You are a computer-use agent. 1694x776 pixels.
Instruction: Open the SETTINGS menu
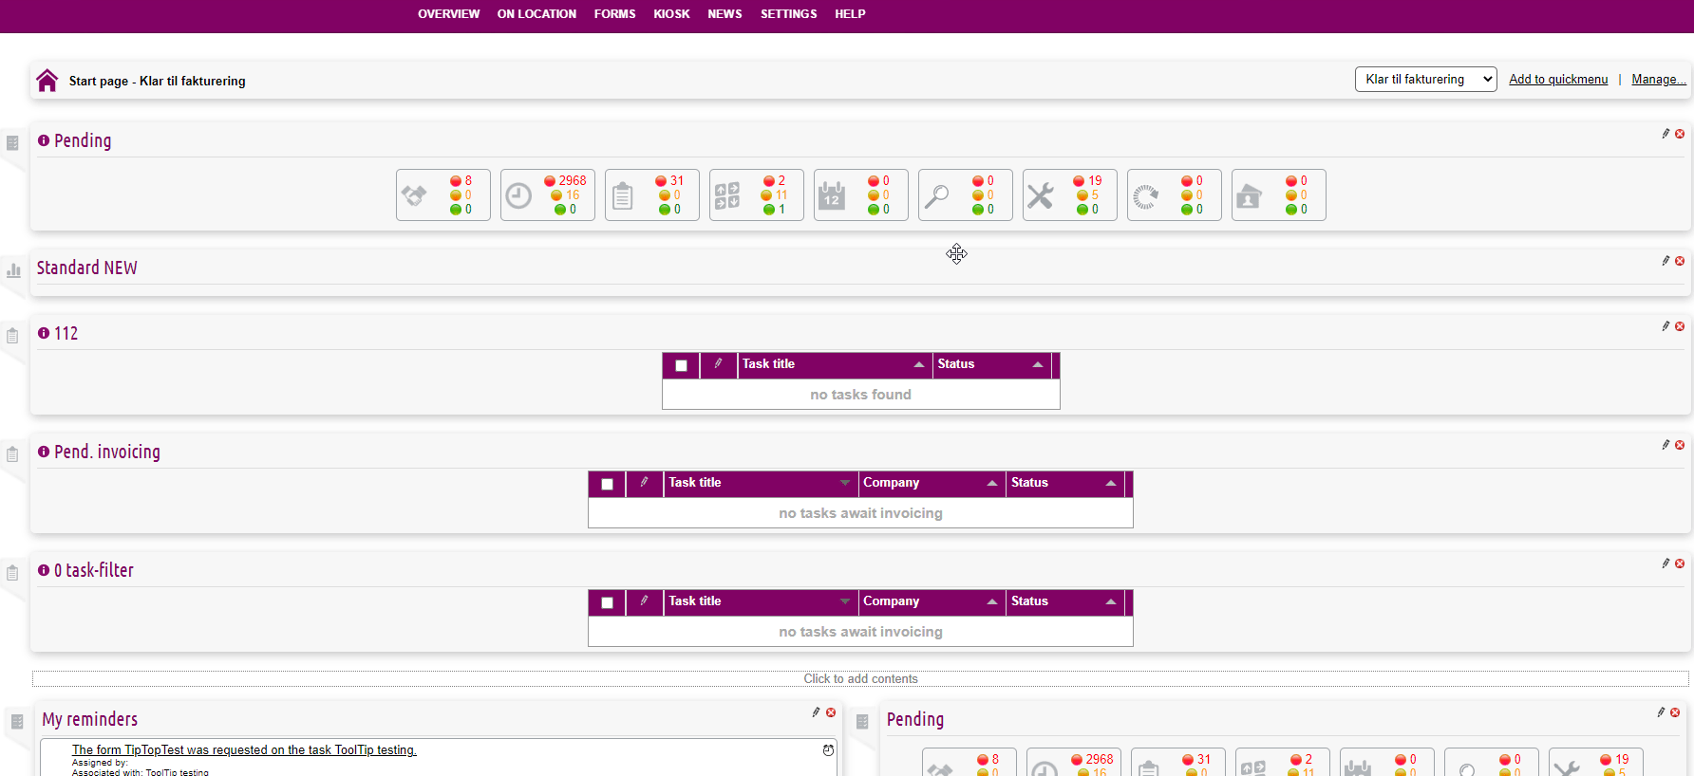click(x=788, y=14)
